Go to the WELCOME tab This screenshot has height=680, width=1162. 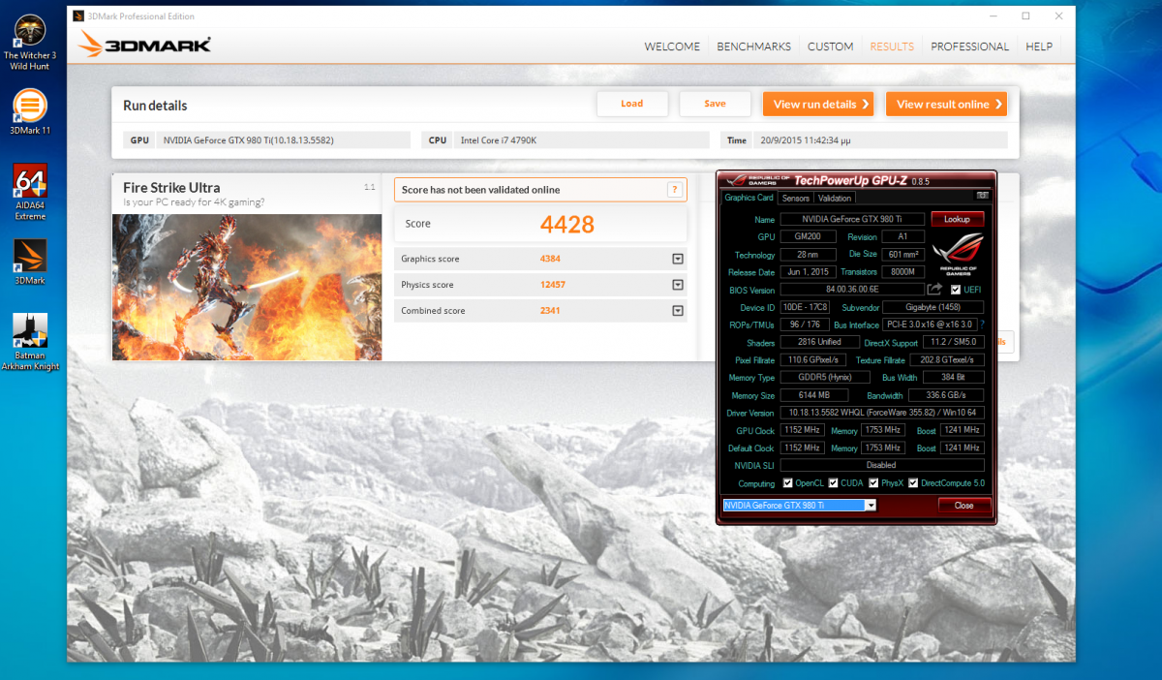pyautogui.click(x=672, y=46)
